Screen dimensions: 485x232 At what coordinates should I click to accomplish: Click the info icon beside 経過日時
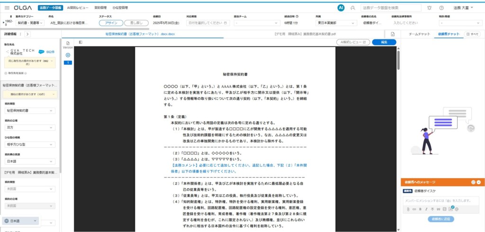click(x=297, y=17)
